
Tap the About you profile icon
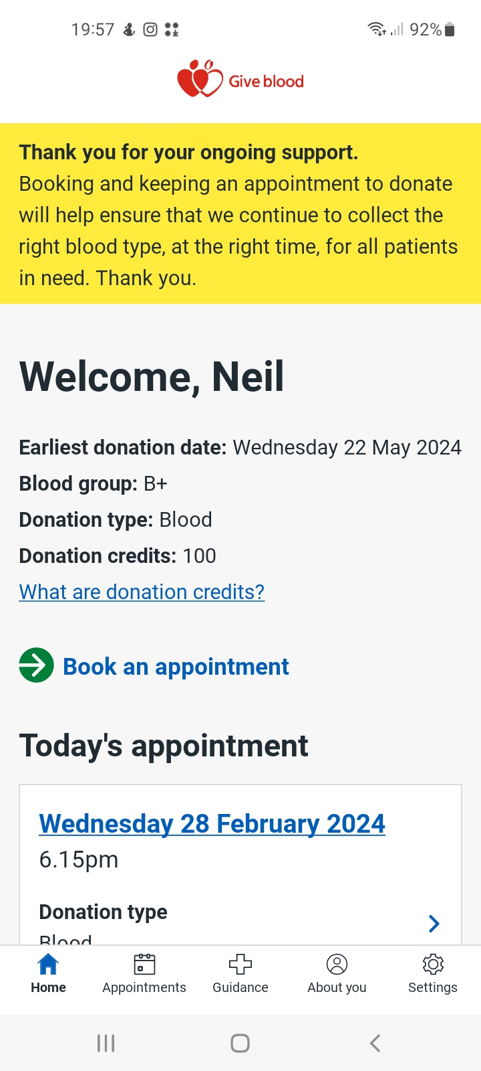pyautogui.click(x=337, y=965)
